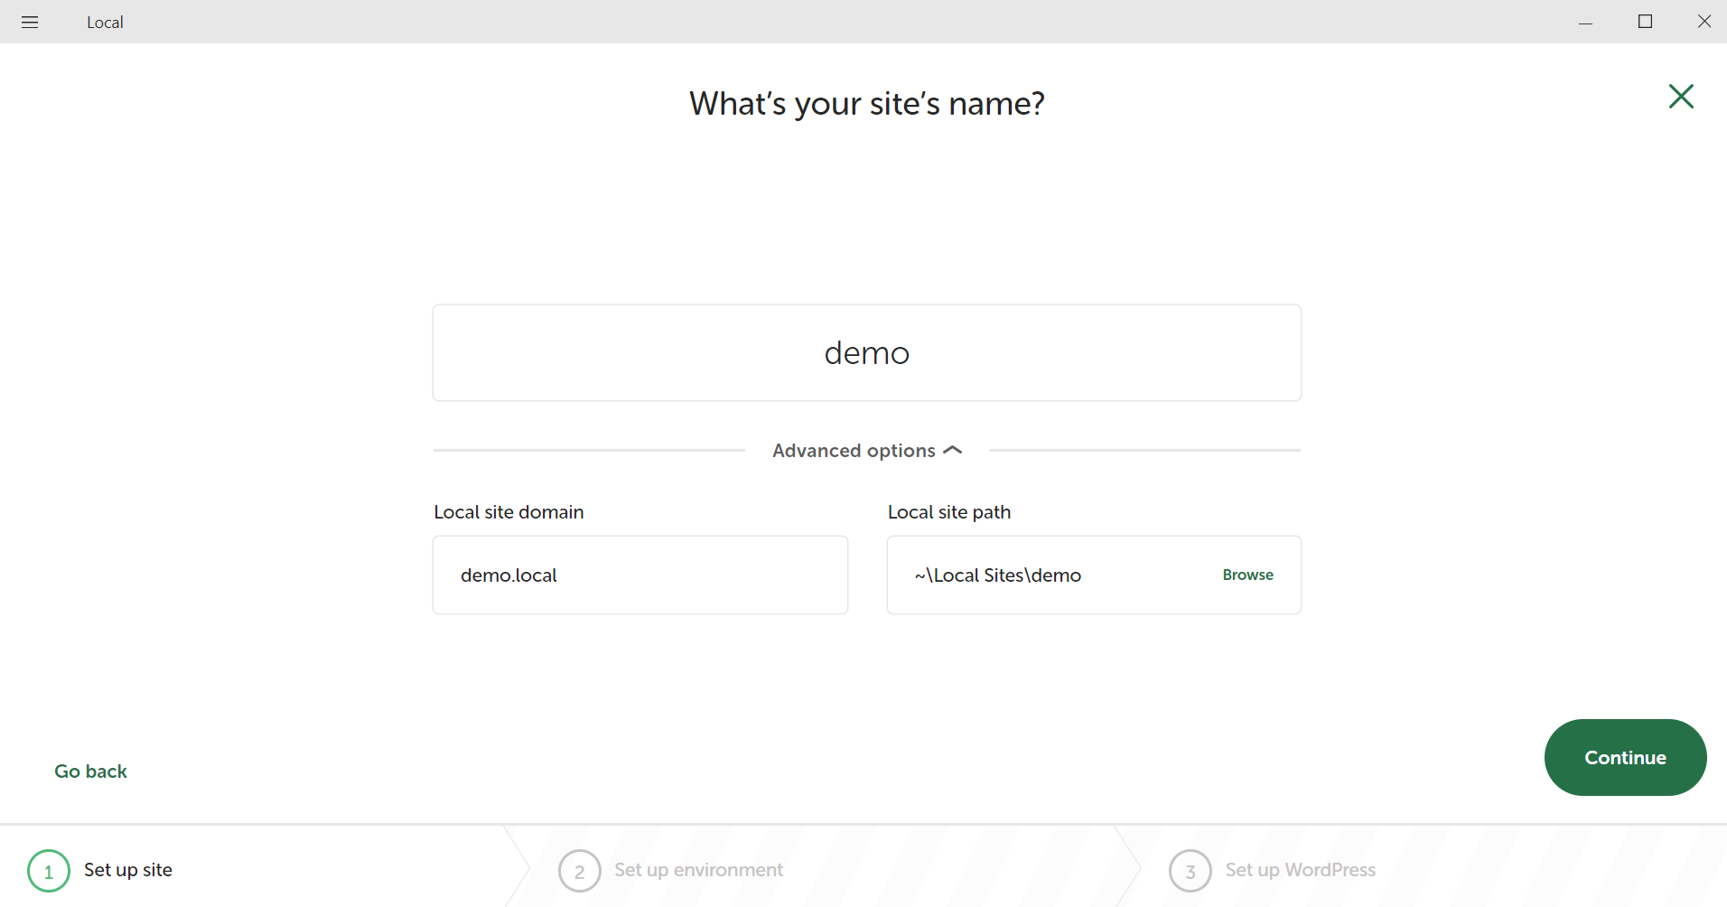Click the Local site path field

(1039, 575)
